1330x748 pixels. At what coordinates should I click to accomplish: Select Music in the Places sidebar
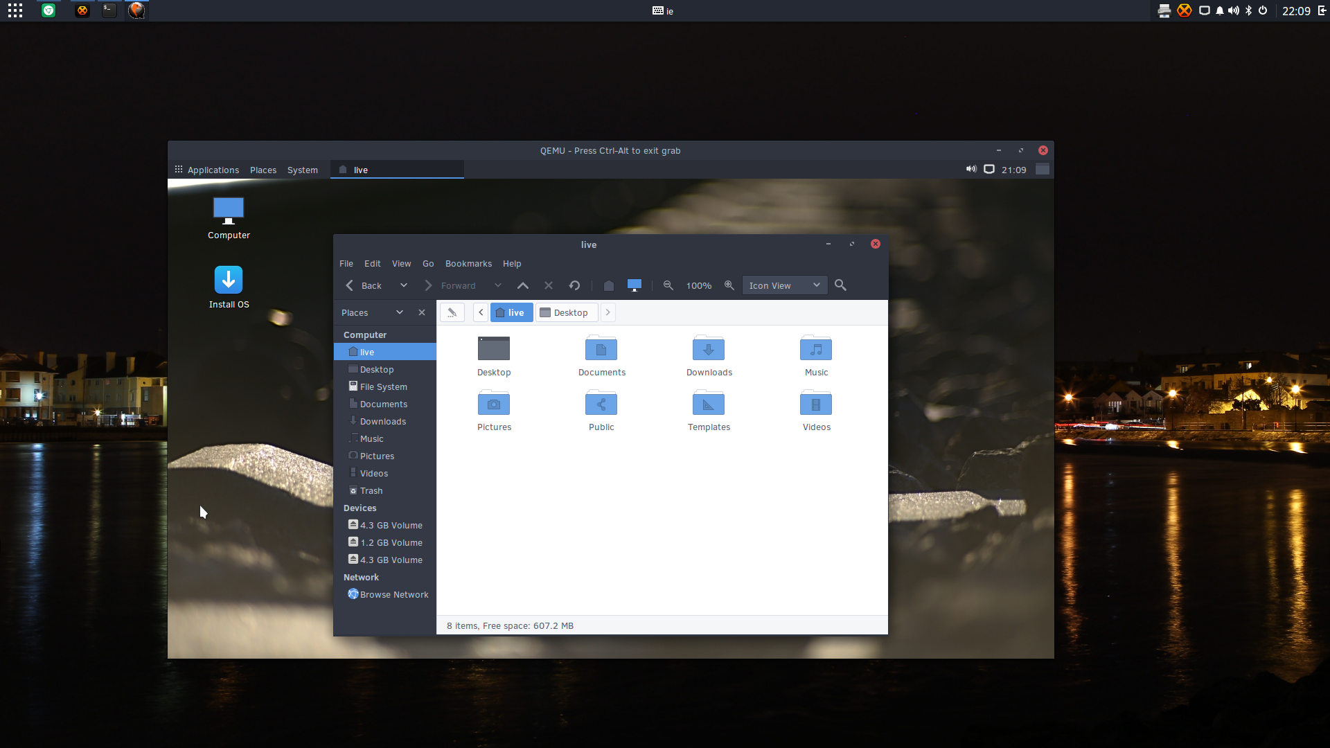click(385, 439)
